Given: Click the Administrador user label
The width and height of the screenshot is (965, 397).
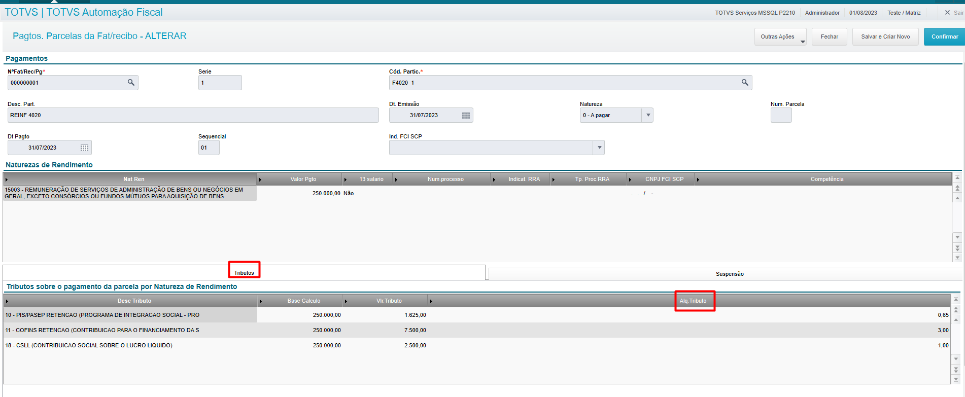Looking at the screenshot, I should pos(822,13).
